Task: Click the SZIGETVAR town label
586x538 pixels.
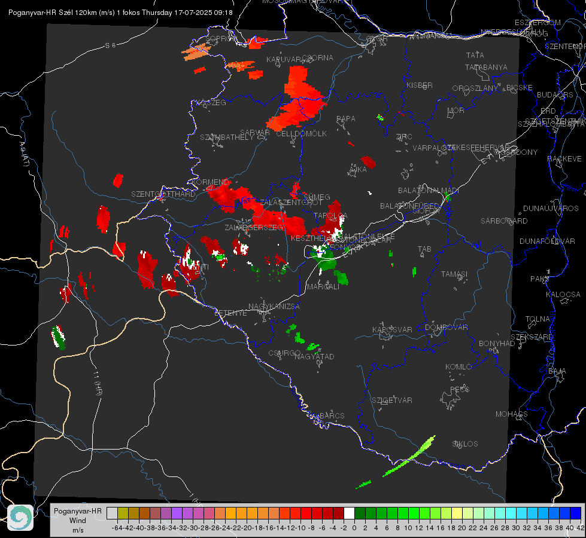Action: [392, 401]
